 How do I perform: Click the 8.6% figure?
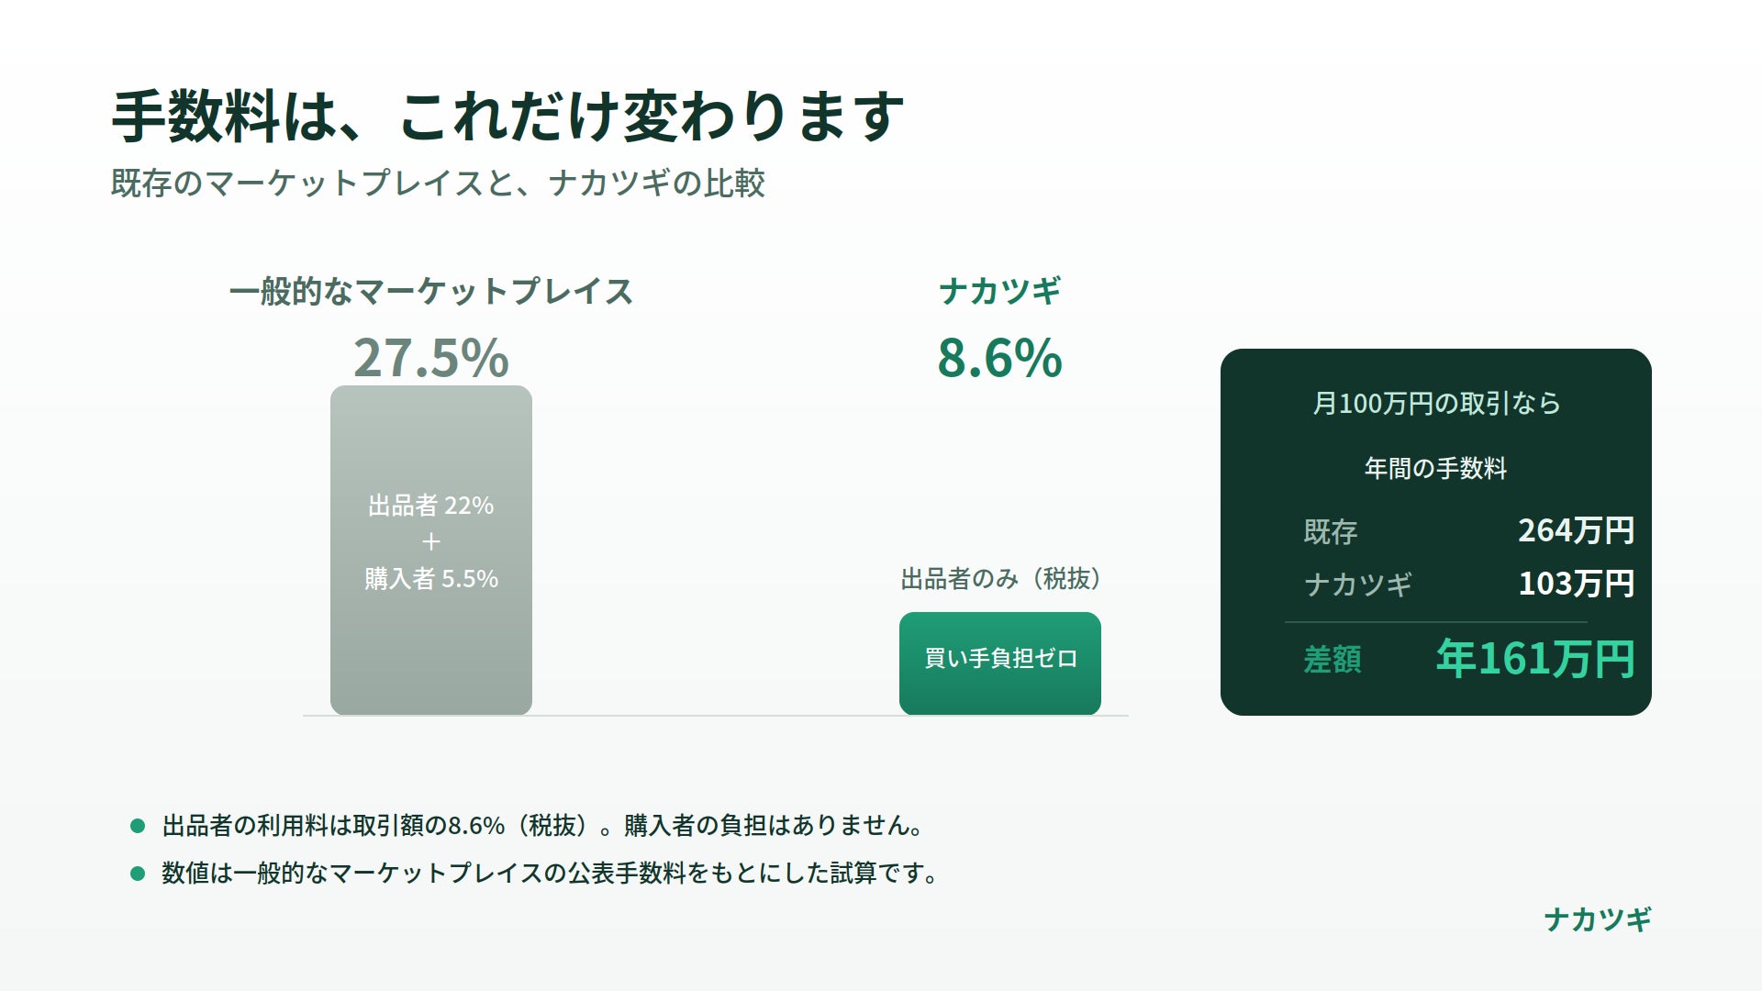1000,358
